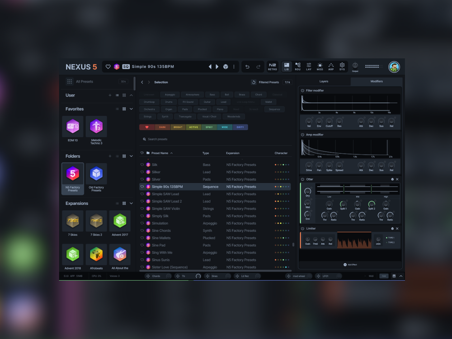Enable the ACTIVE character filter

(193, 127)
